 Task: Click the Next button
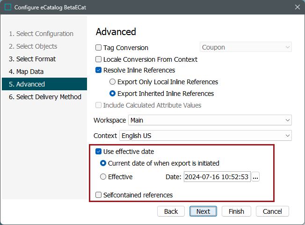[203, 211]
